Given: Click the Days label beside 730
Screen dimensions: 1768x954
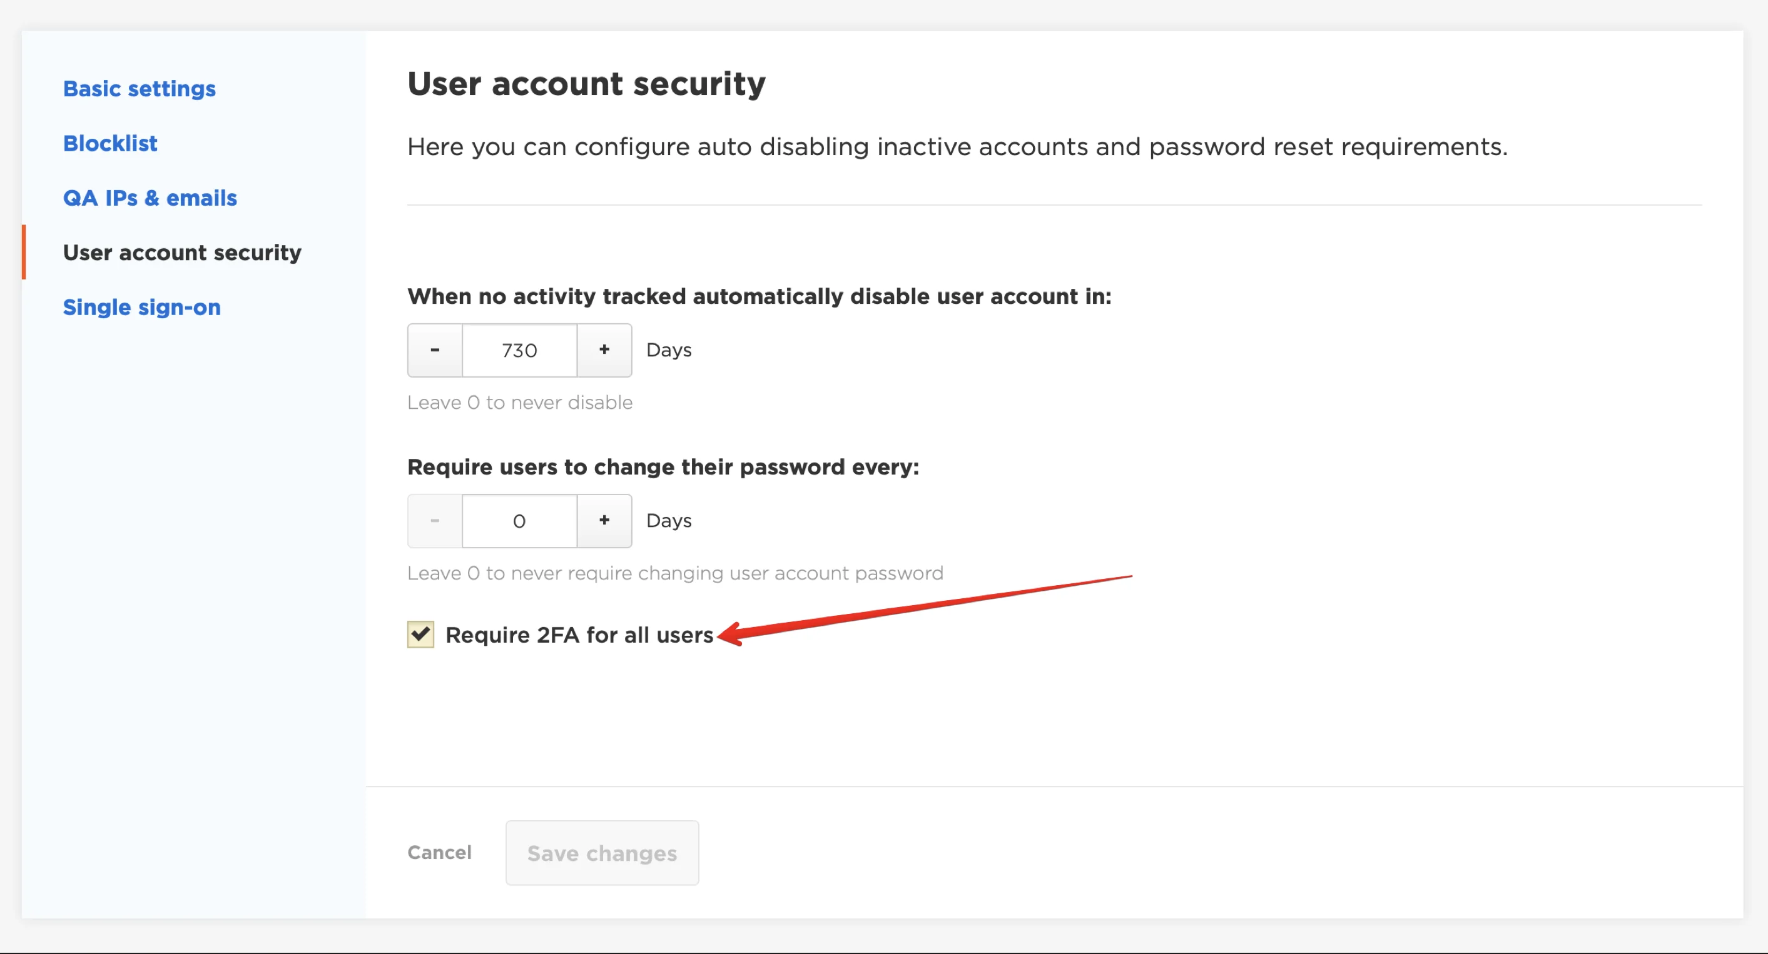Looking at the screenshot, I should 669,351.
